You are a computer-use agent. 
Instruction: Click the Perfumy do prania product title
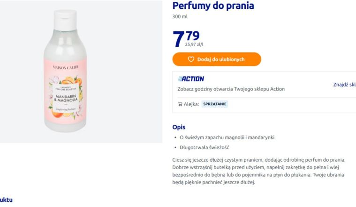pyautogui.click(x=213, y=6)
